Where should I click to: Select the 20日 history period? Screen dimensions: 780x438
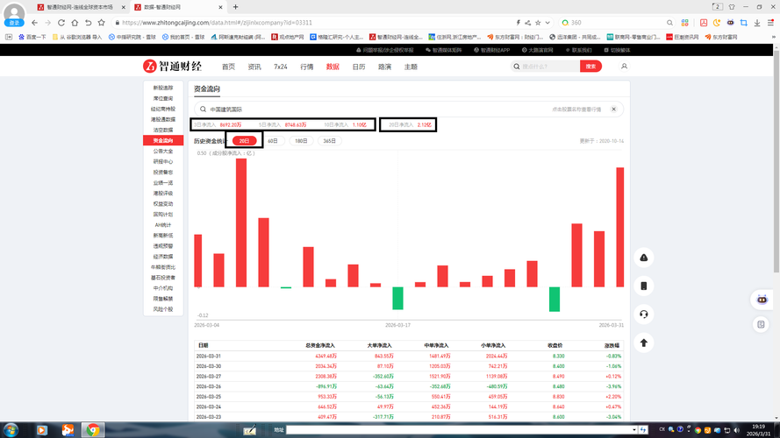click(244, 141)
